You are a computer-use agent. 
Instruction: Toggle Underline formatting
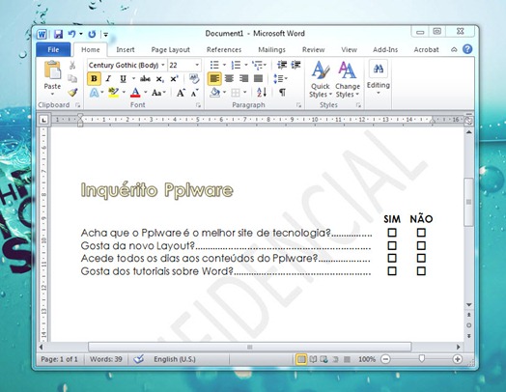pyautogui.click(x=123, y=79)
